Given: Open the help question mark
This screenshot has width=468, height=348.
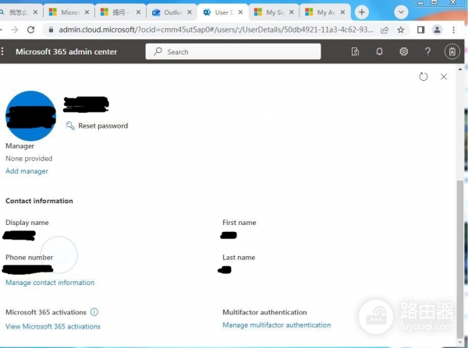Looking at the screenshot, I should (427, 51).
